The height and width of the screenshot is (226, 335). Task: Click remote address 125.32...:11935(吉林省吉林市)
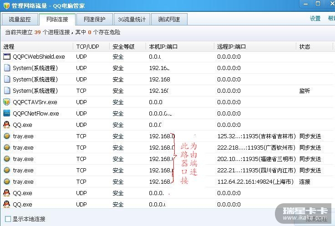[257, 136]
